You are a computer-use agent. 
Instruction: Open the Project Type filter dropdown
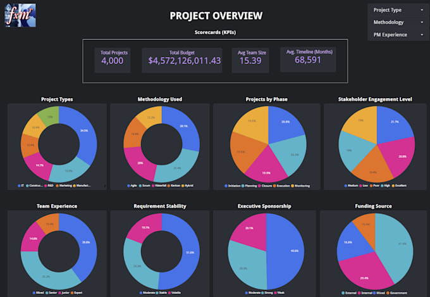pos(398,10)
